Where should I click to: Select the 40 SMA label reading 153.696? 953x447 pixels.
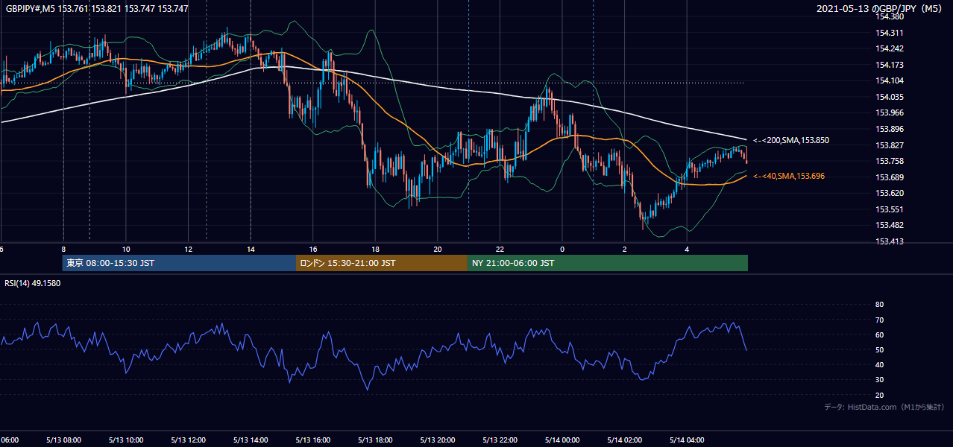tap(789, 176)
